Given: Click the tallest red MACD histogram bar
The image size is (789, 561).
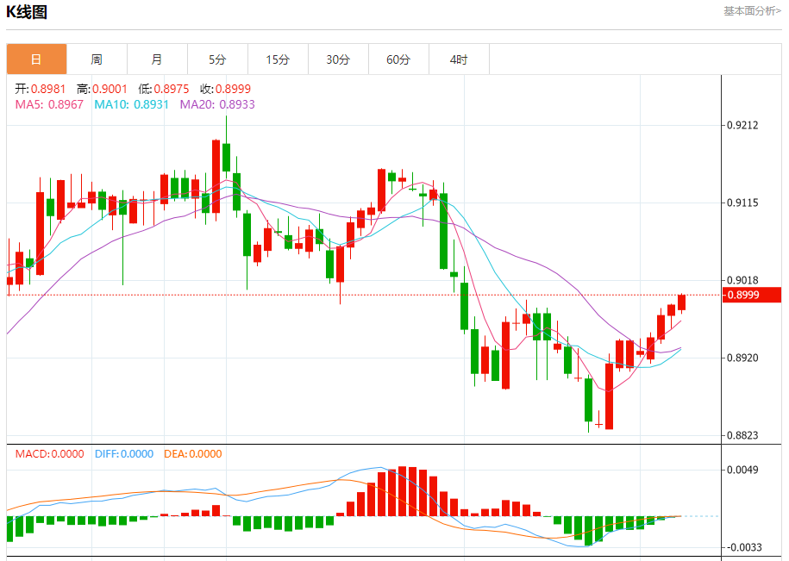Looking at the screenshot, I should click(x=402, y=491).
